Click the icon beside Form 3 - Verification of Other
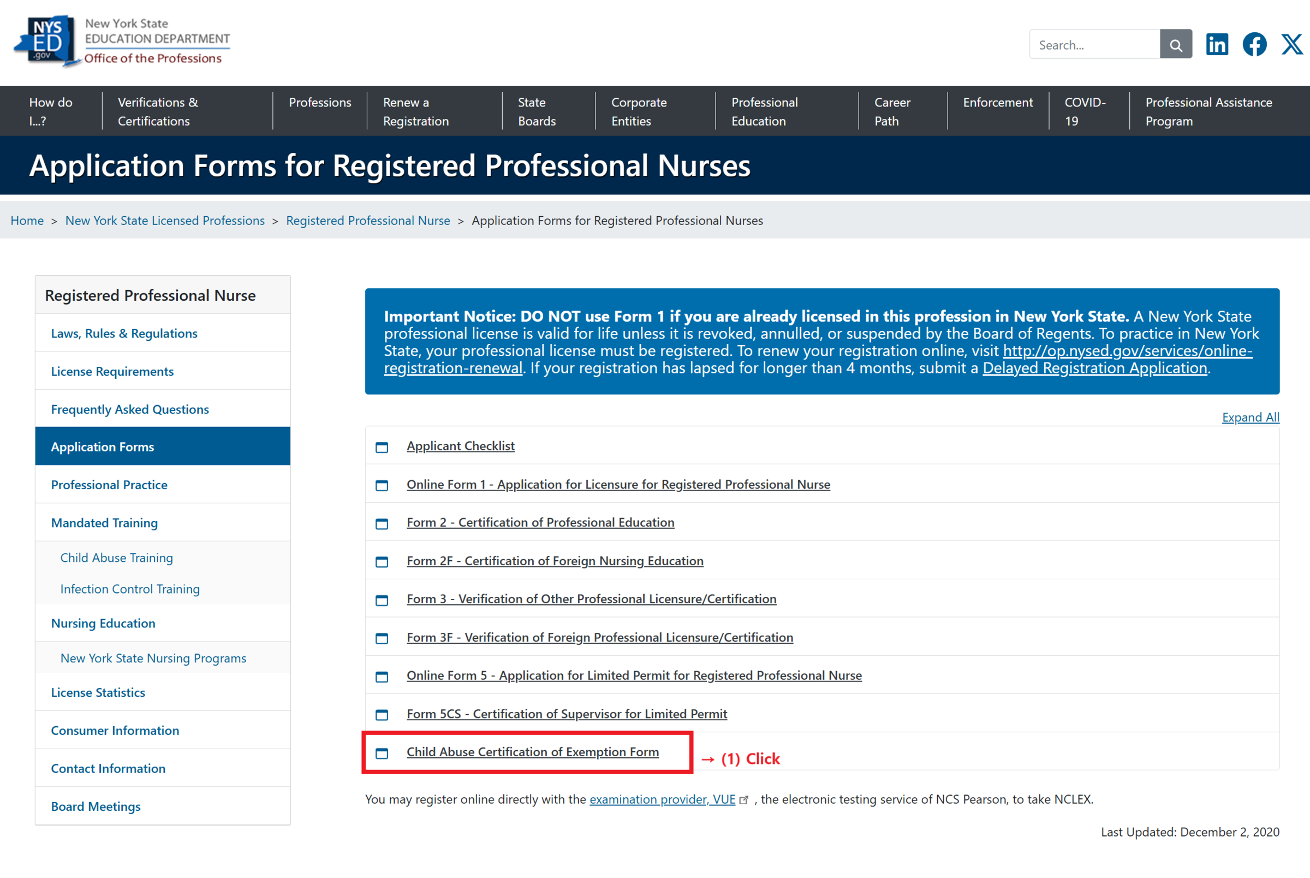The height and width of the screenshot is (878, 1310). [x=382, y=600]
